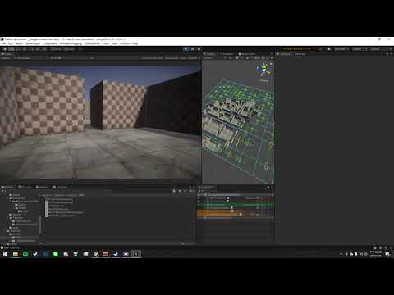Open the Assets menu
This screenshot has width=394, height=295.
click(x=19, y=43)
